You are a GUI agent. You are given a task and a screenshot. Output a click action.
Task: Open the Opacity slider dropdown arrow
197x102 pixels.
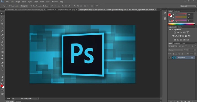click(x=195, y=50)
